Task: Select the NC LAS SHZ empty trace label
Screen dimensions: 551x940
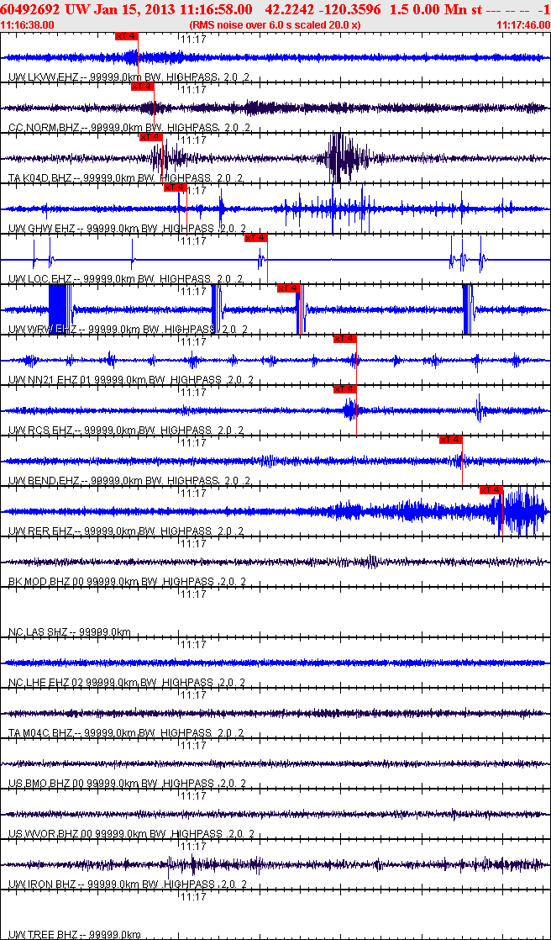Action: click(70, 632)
